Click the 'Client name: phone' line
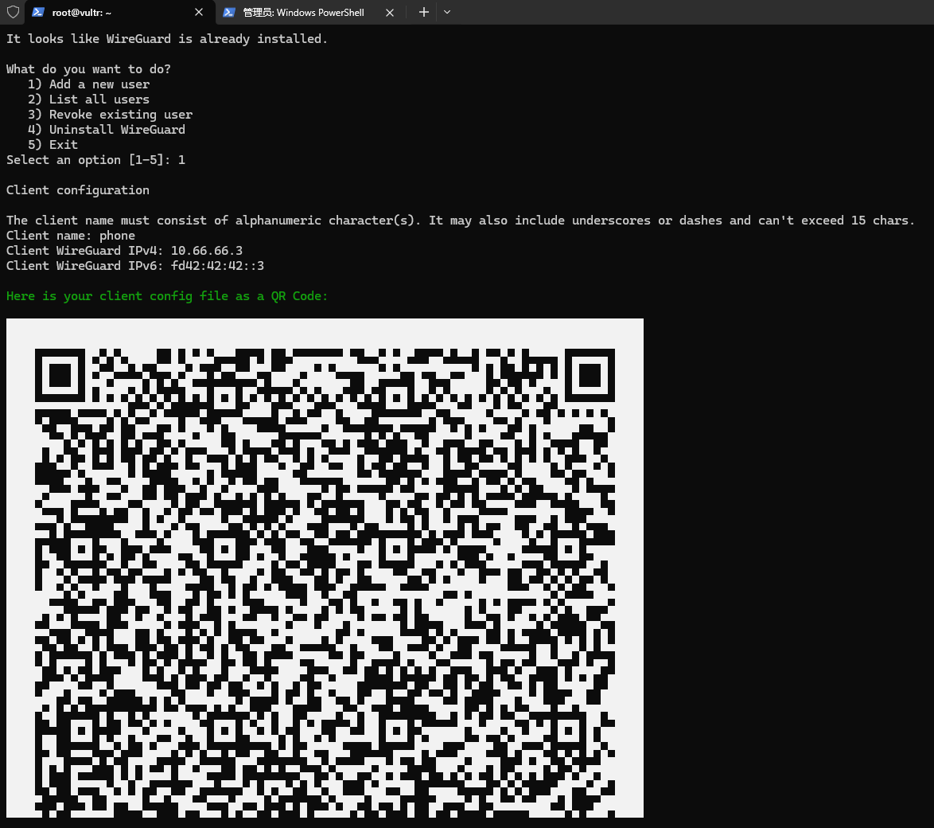This screenshot has height=828, width=934. (71, 236)
